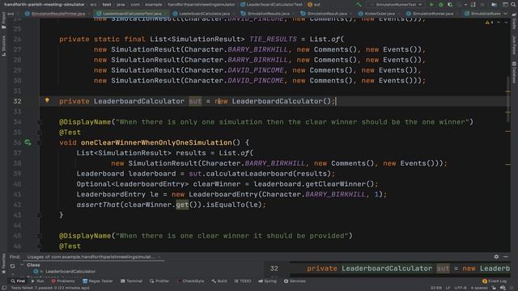Click fold marker at line 34 annotation
The width and height of the screenshot is (518, 291).
tap(40, 122)
